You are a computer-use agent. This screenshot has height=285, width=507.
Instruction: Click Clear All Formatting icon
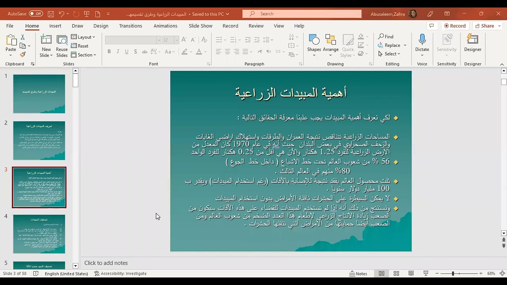[x=204, y=40]
